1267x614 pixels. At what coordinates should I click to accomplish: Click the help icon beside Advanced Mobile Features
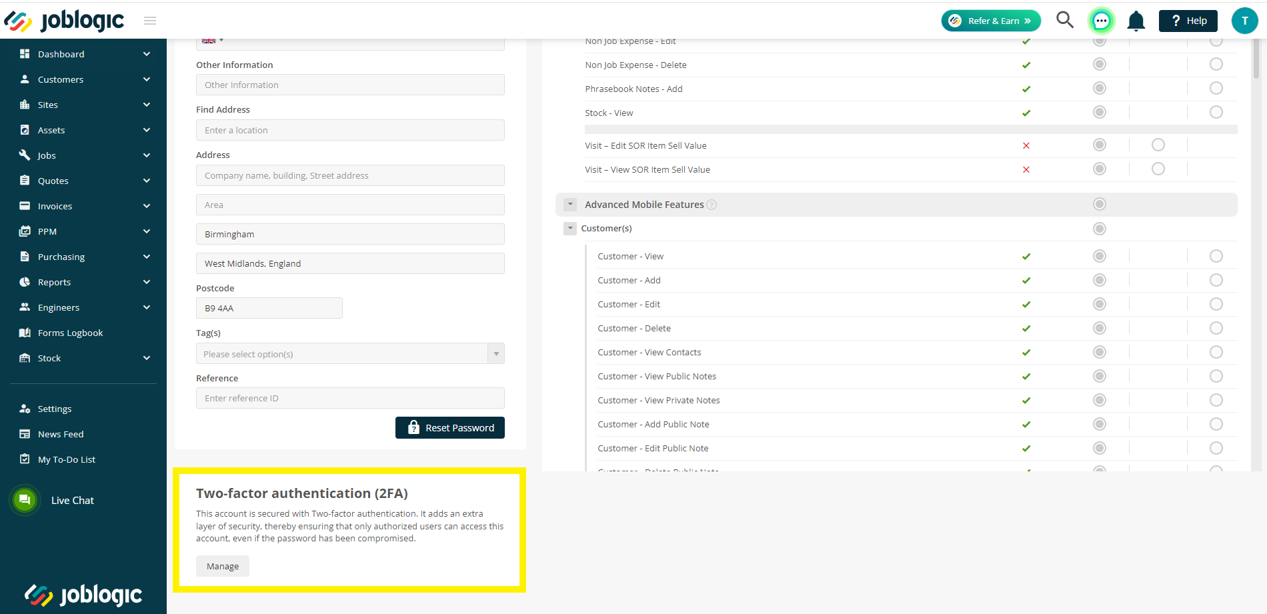click(712, 205)
